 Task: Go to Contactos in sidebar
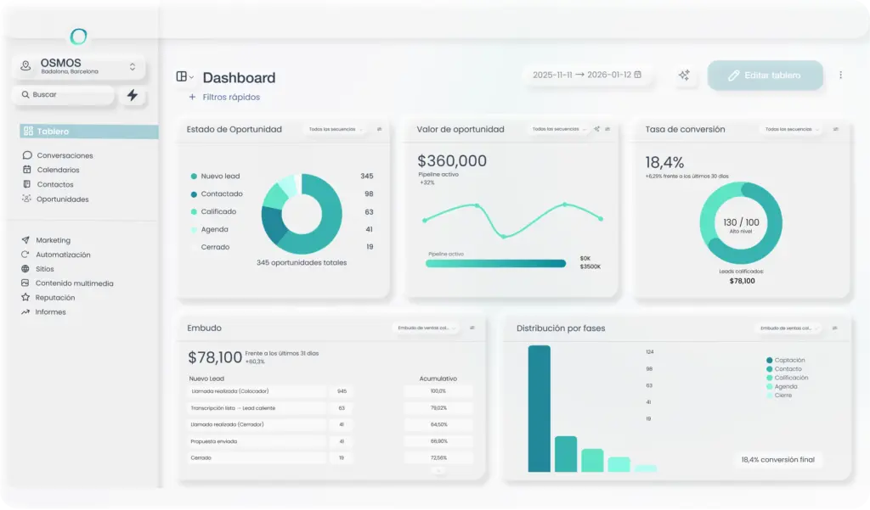[55, 184]
